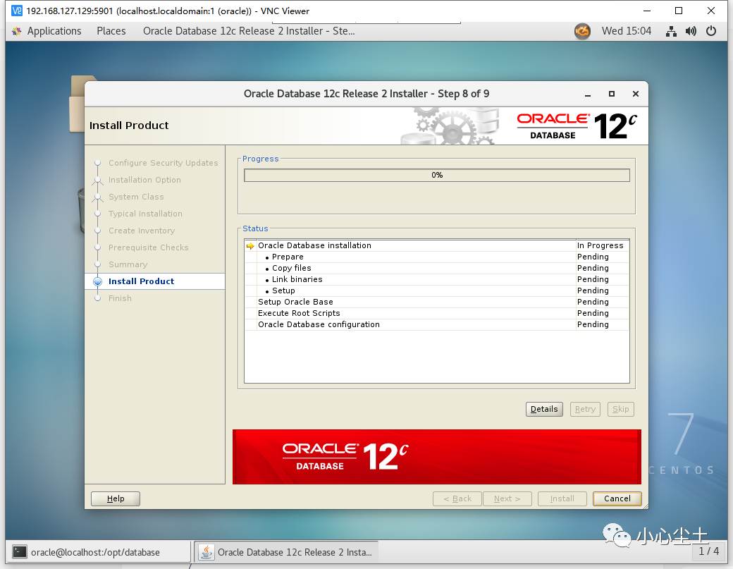Image resolution: width=733 pixels, height=569 pixels.
Task: Select Typical Installation step
Action: (x=145, y=214)
